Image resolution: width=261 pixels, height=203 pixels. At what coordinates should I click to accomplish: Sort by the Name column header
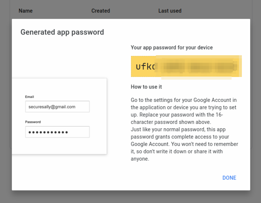[26, 11]
